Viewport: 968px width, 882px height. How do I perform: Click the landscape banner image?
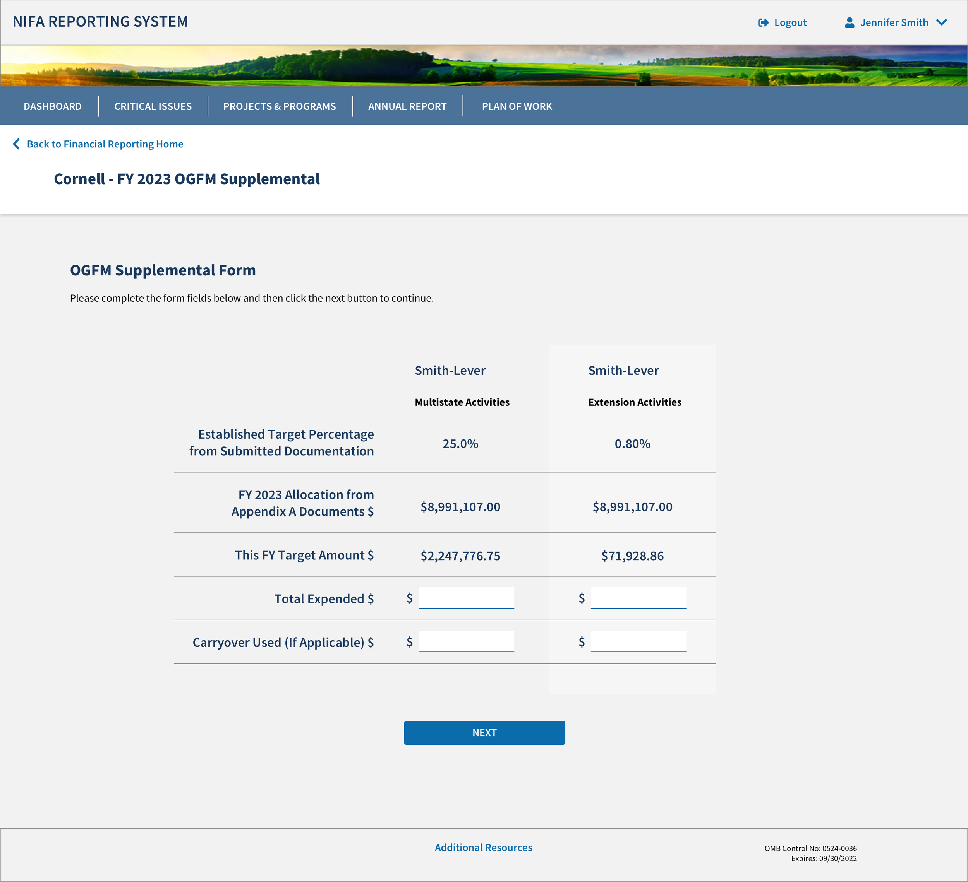coord(484,66)
